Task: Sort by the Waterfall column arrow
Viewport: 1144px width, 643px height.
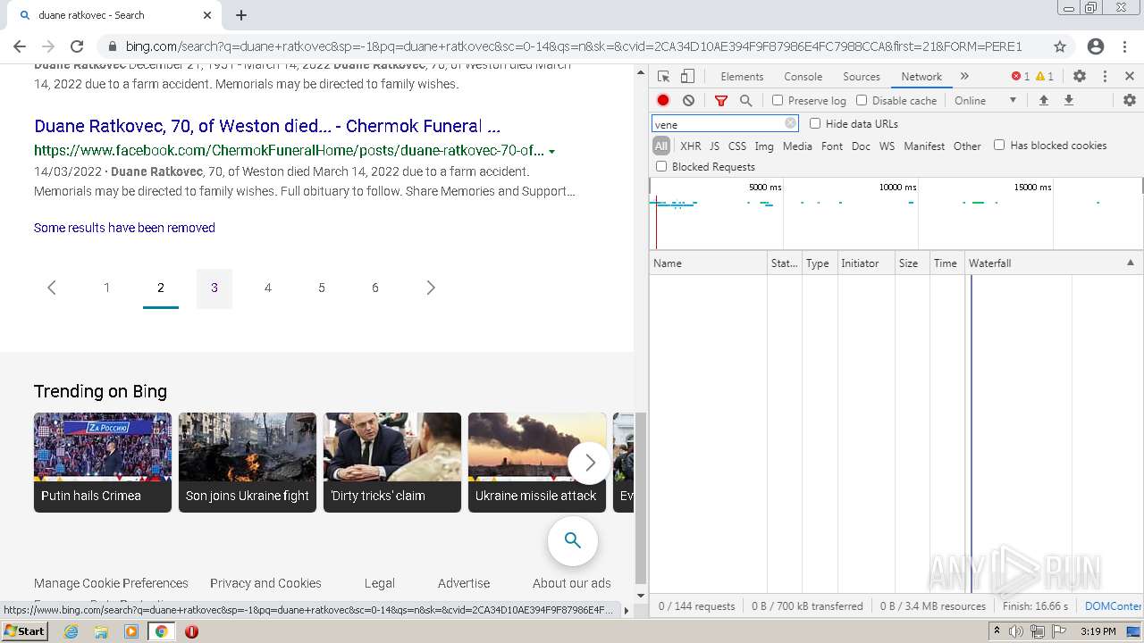Action: point(1130,263)
